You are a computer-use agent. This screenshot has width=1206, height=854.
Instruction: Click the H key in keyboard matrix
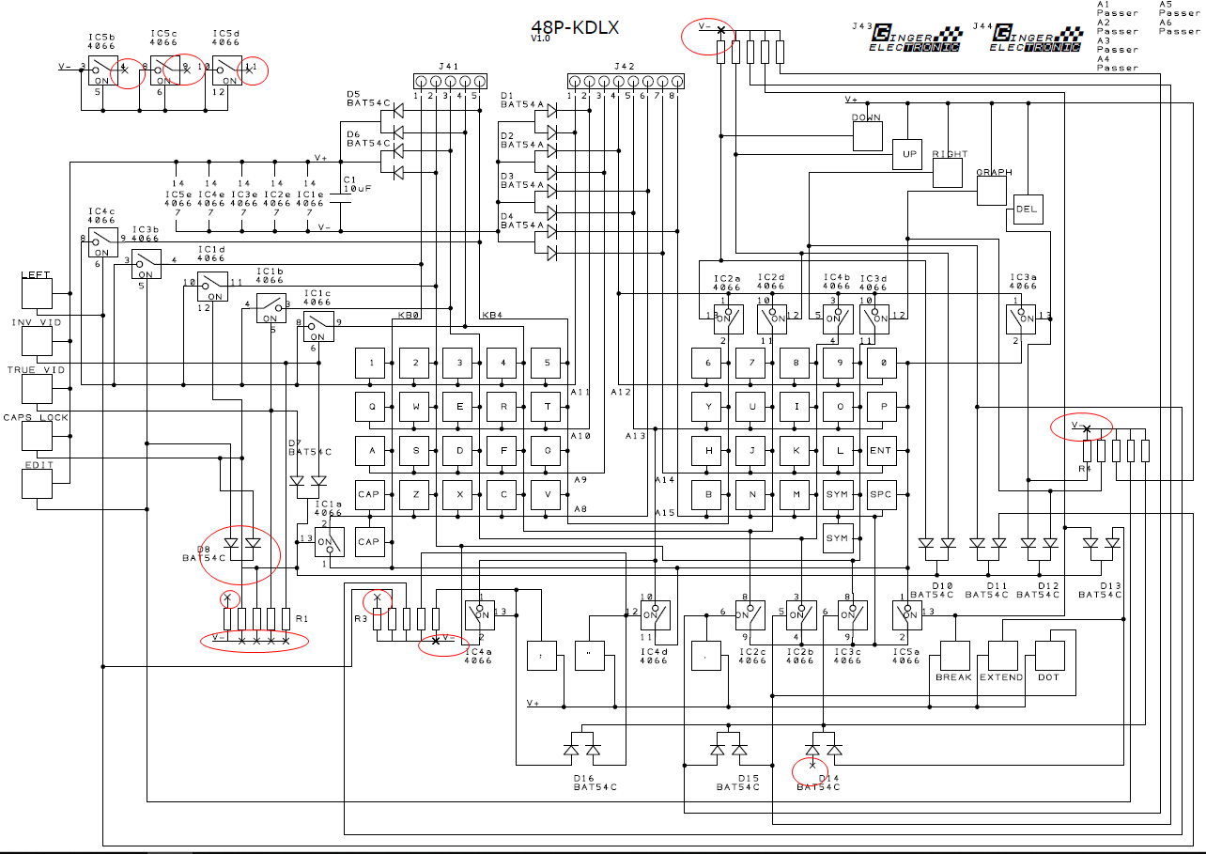click(x=707, y=451)
